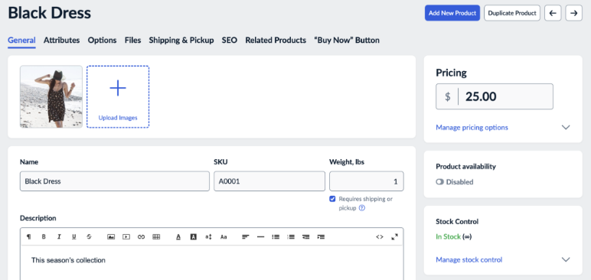Viewport: 591px width, 280px height.
Task: Open the Related Products tab
Action: (x=276, y=40)
